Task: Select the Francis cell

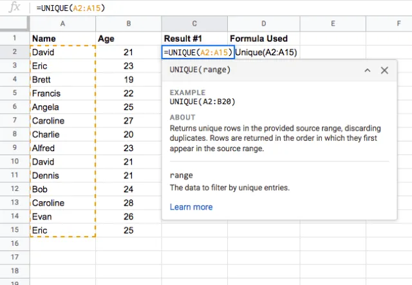Action: tap(63, 93)
